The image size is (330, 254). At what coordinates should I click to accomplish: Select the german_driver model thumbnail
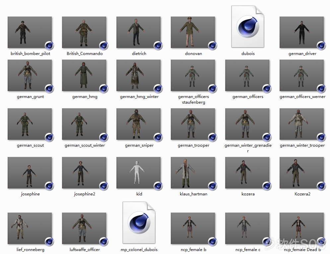(x=301, y=32)
